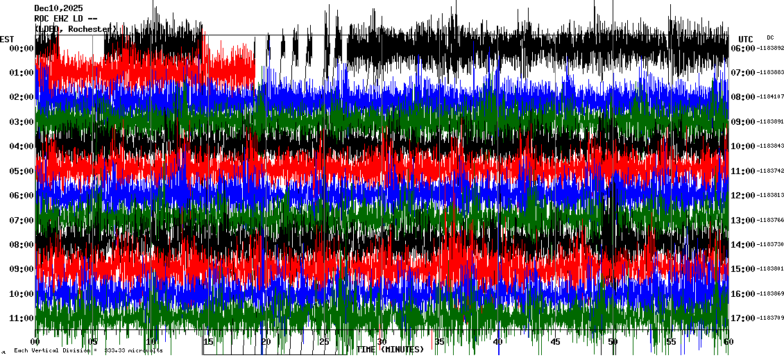784x360 pixels.
Task: Click the 45 minute tick on bottom axis
Action: click(555, 342)
